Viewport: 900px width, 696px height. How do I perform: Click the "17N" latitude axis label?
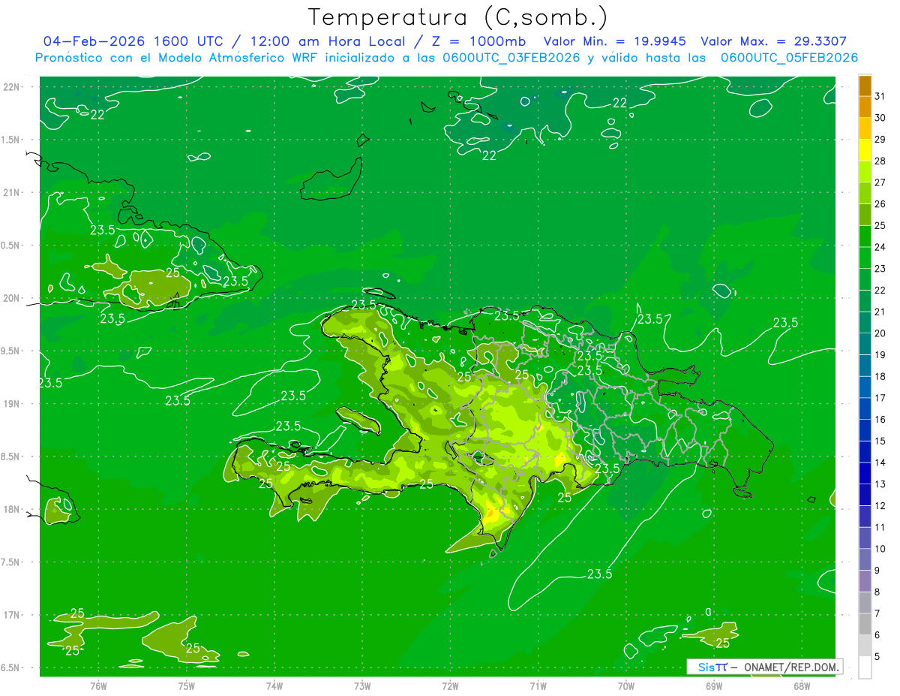click(11, 616)
